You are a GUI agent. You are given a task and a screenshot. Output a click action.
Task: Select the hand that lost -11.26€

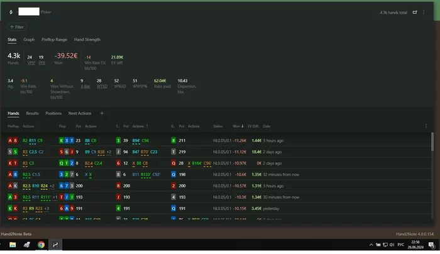216,141
